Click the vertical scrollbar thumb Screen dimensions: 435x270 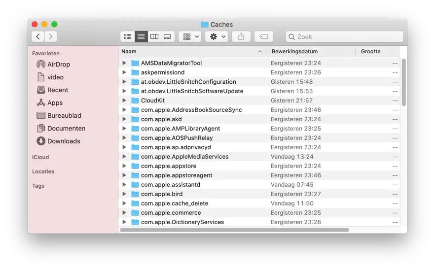click(x=403, y=82)
